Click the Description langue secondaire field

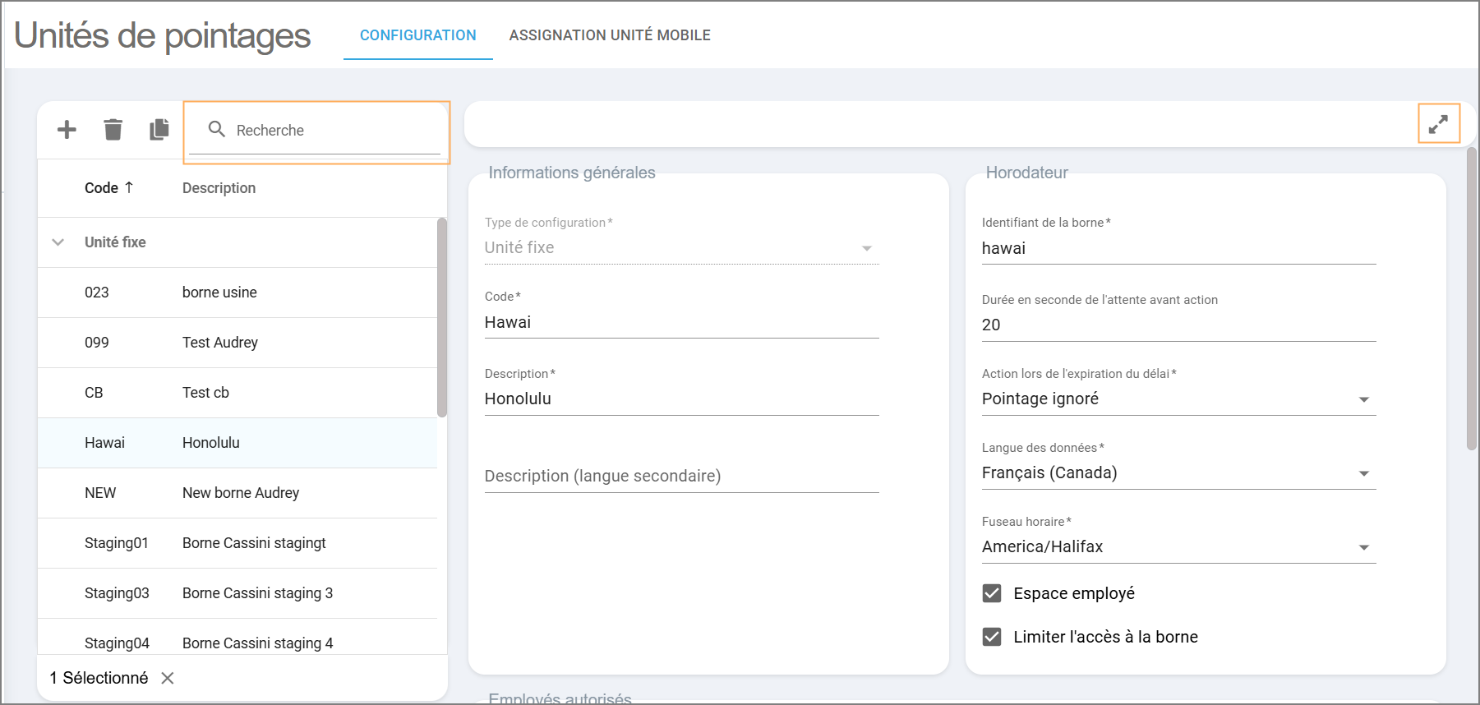(681, 477)
